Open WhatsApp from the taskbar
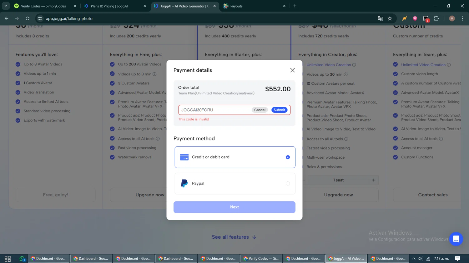This screenshot has width=469, height=263. click(22, 259)
